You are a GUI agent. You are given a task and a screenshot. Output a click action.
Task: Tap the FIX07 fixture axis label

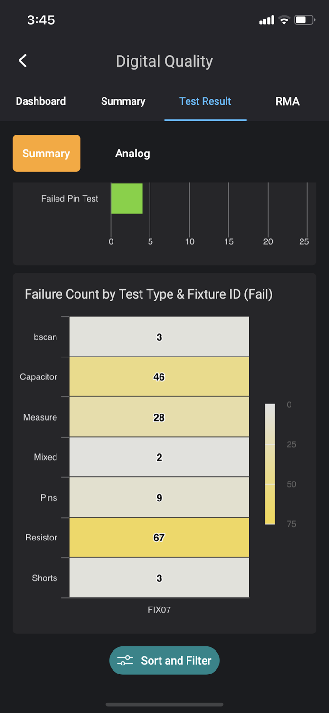click(x=159, y=609)
